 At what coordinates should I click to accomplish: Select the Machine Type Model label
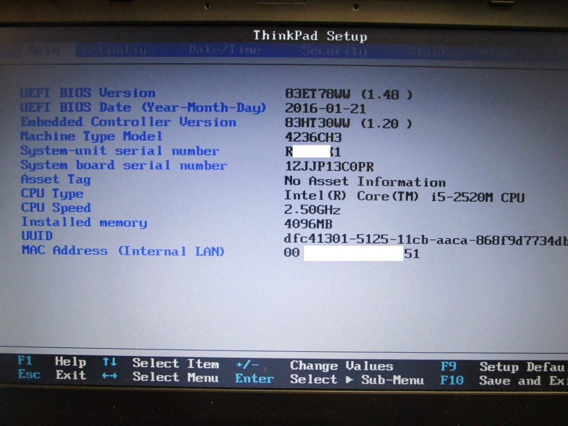click(x=92, y=136)
